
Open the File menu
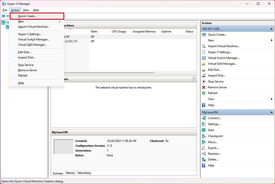coord(5,10)
